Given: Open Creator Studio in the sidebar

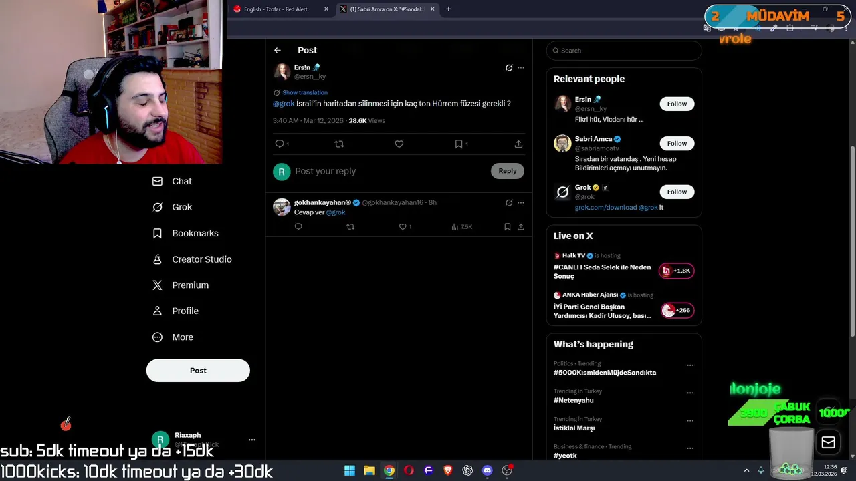Looking at the screenshot, I should pos(192,259).
